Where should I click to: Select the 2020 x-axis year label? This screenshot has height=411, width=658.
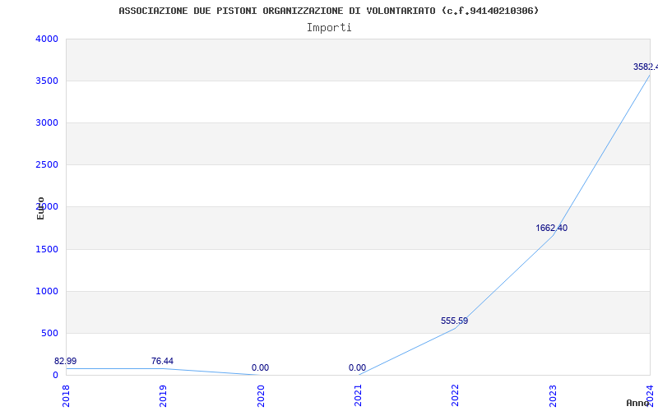click(x=261, y=394)
